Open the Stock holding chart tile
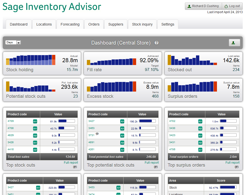Screen dimensions: 246x195 42,63
